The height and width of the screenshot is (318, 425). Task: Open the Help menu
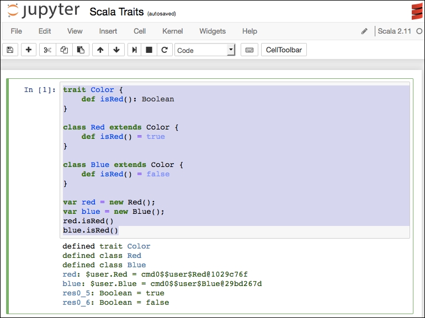[249, 31]
